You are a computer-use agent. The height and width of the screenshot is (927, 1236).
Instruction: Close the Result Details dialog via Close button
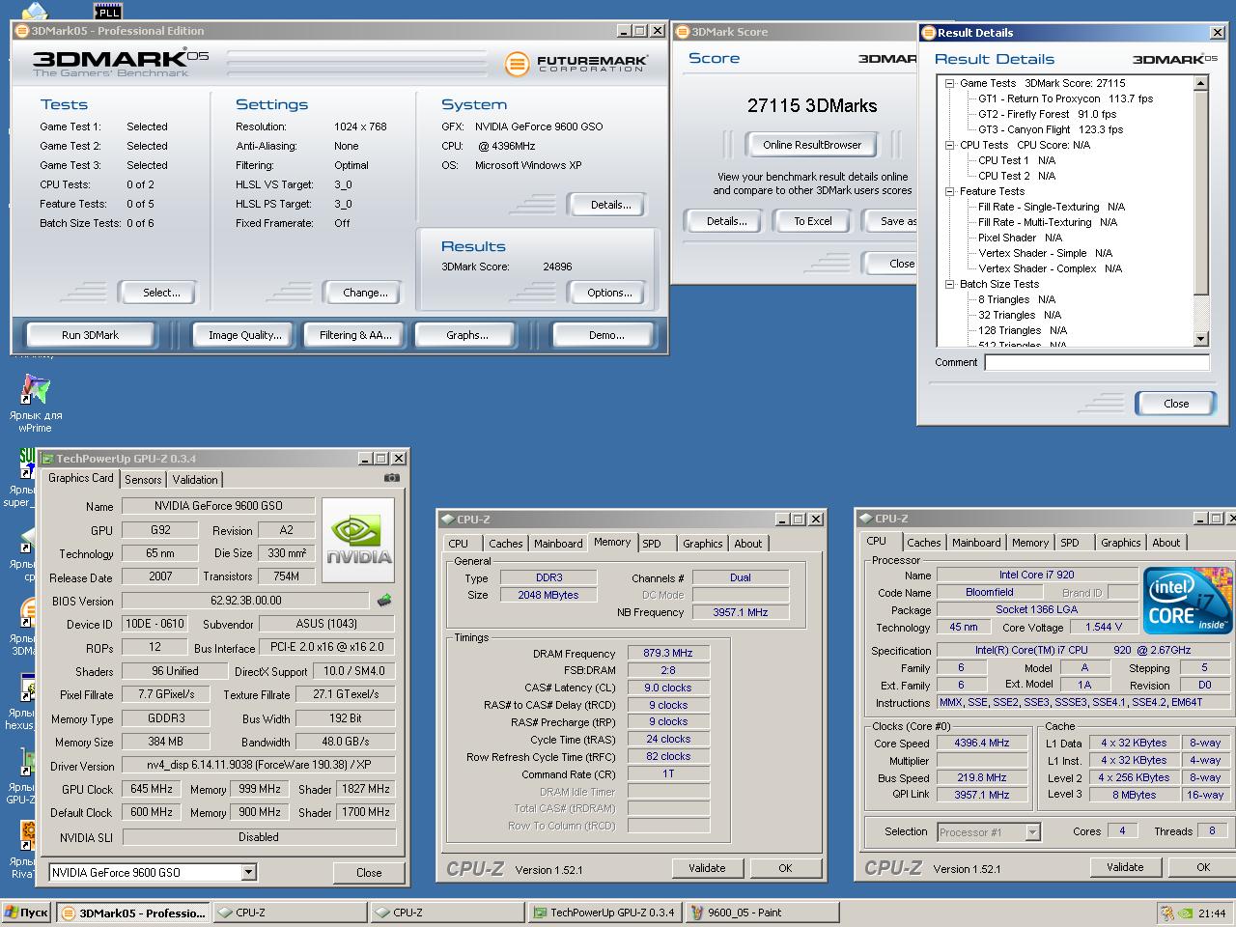click(1176, 404)
